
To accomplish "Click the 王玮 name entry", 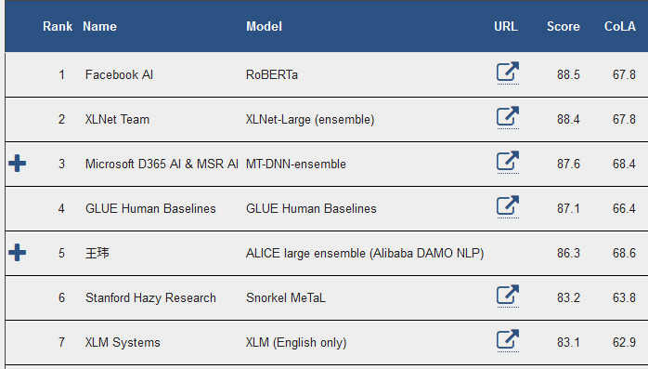I will 97,253.
